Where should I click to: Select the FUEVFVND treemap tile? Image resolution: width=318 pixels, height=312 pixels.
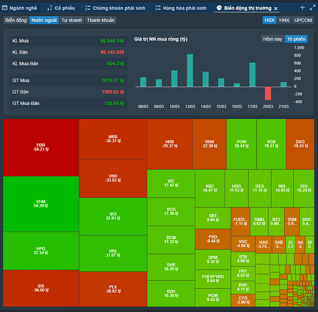[x=213, y=279]
